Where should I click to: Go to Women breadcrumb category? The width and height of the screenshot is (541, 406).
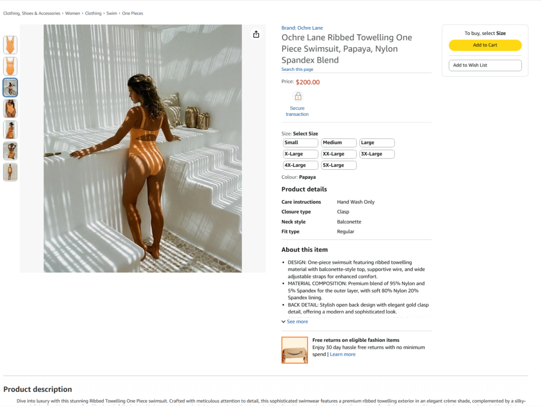(x=72, y=13)
